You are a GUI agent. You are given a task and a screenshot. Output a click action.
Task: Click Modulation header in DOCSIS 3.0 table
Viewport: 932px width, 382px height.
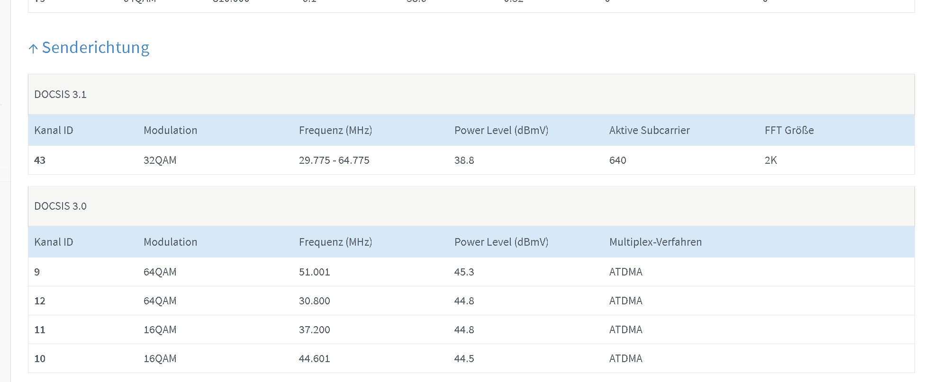[x=170, y=242]
